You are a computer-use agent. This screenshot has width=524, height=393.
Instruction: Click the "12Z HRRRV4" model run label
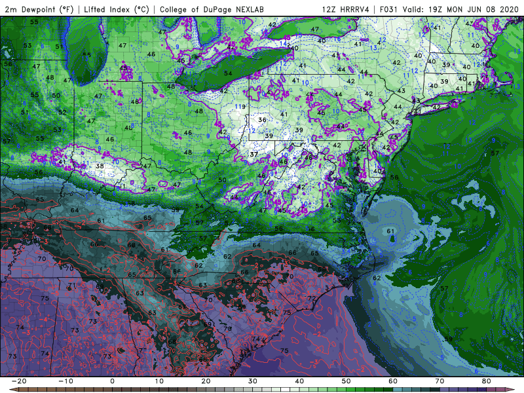[x=346, y=9]
